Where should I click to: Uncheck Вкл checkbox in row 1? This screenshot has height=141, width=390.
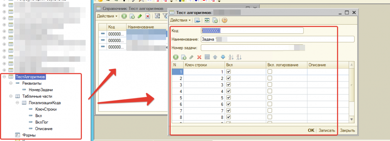click(229, 72)
